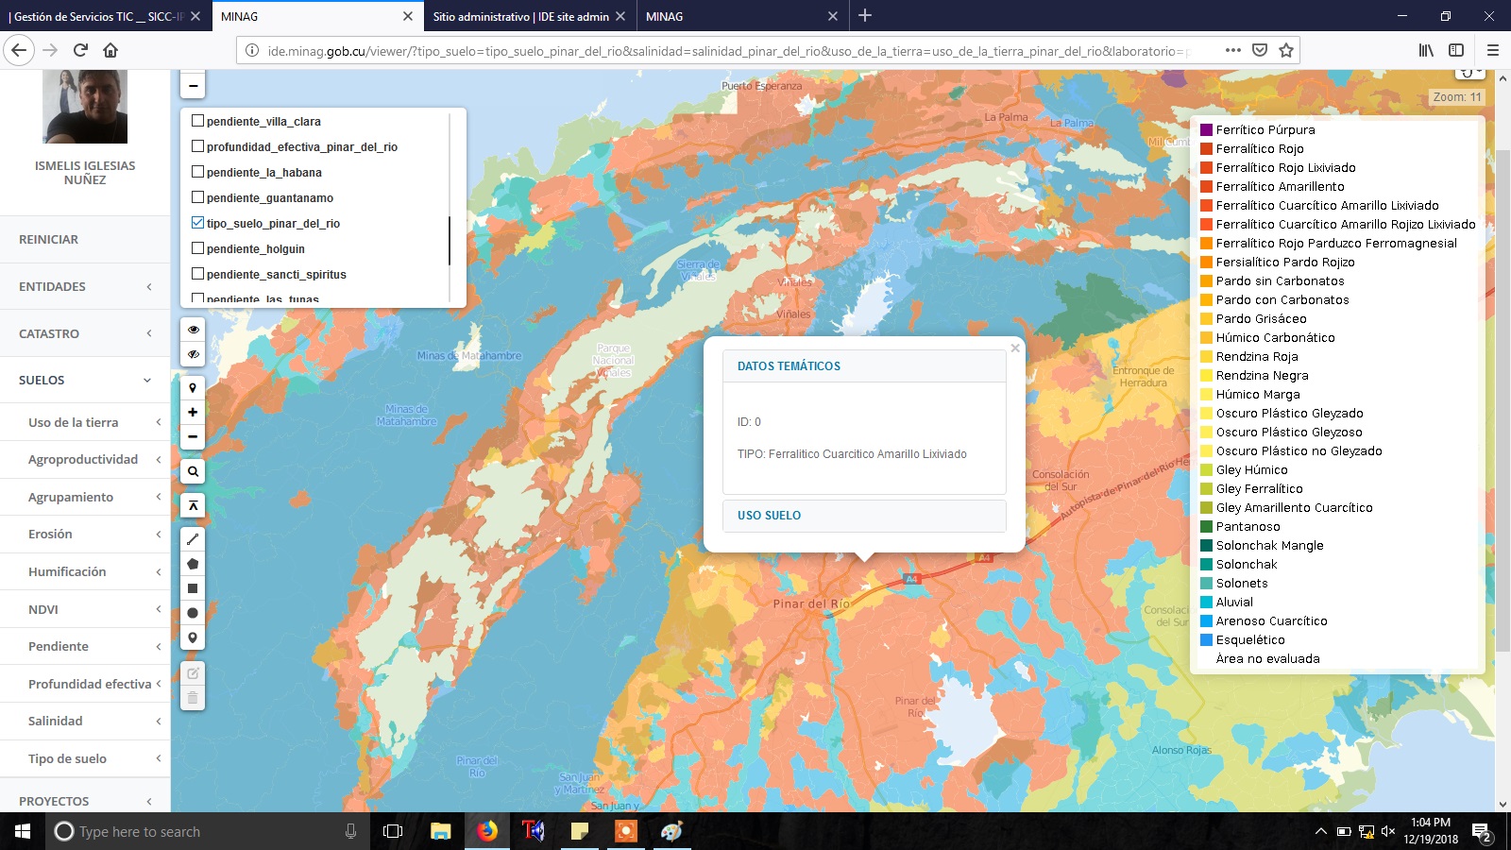This screenshot has width=1511, height=850.
Task: Select the draw circle tool
Action: click(x=193, y=613)
